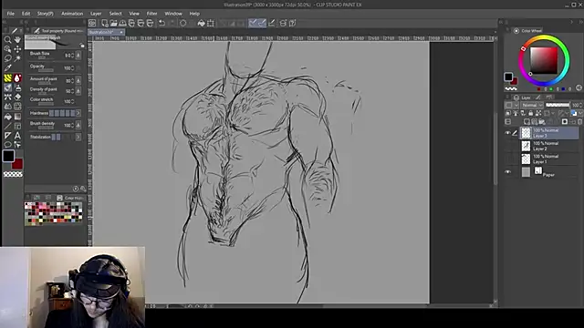
Task: Select the Frame border tool
Action: (17, 127)
